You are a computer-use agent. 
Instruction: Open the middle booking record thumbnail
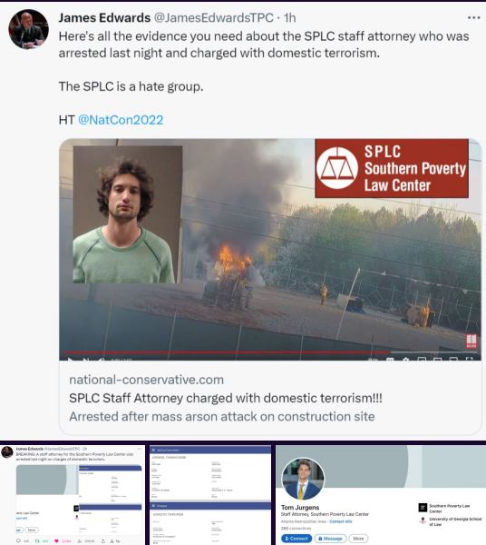210,495
